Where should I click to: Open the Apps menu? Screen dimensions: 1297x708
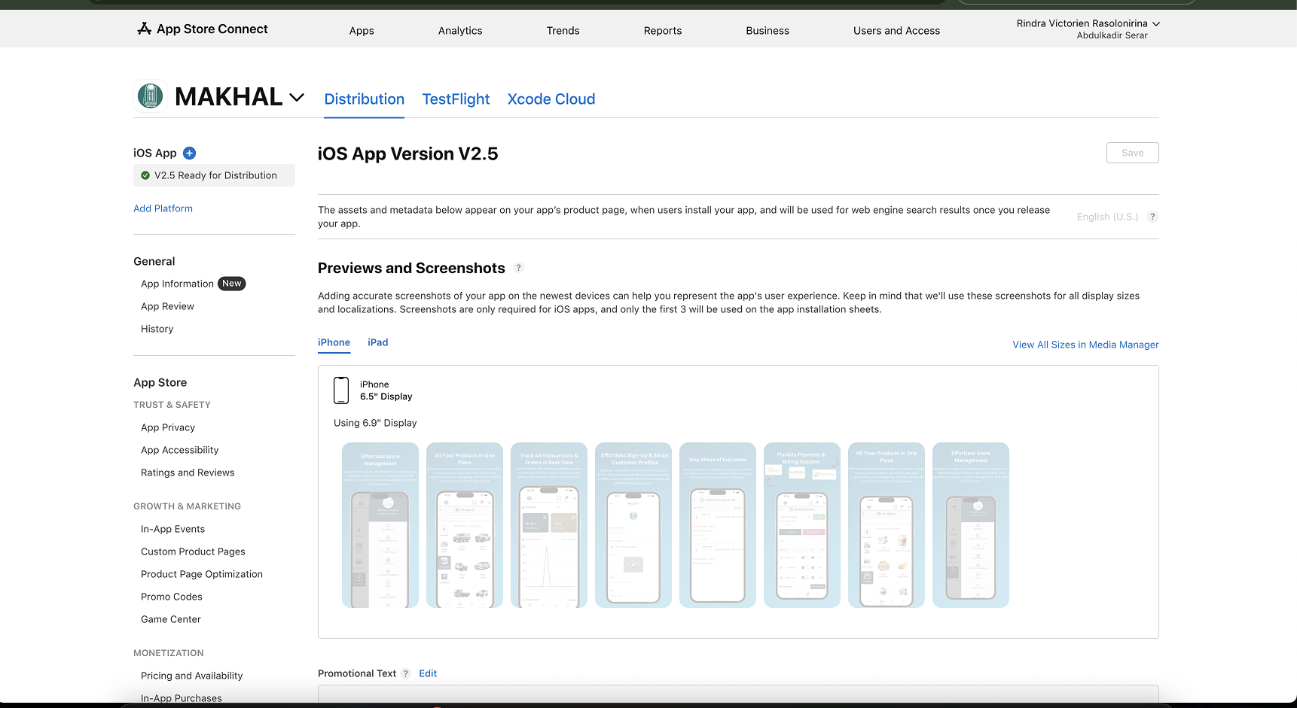point(362,31)
